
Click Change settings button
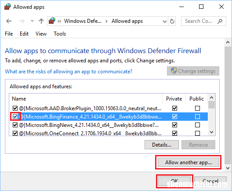pyautogui.click(x=193, y=71)
